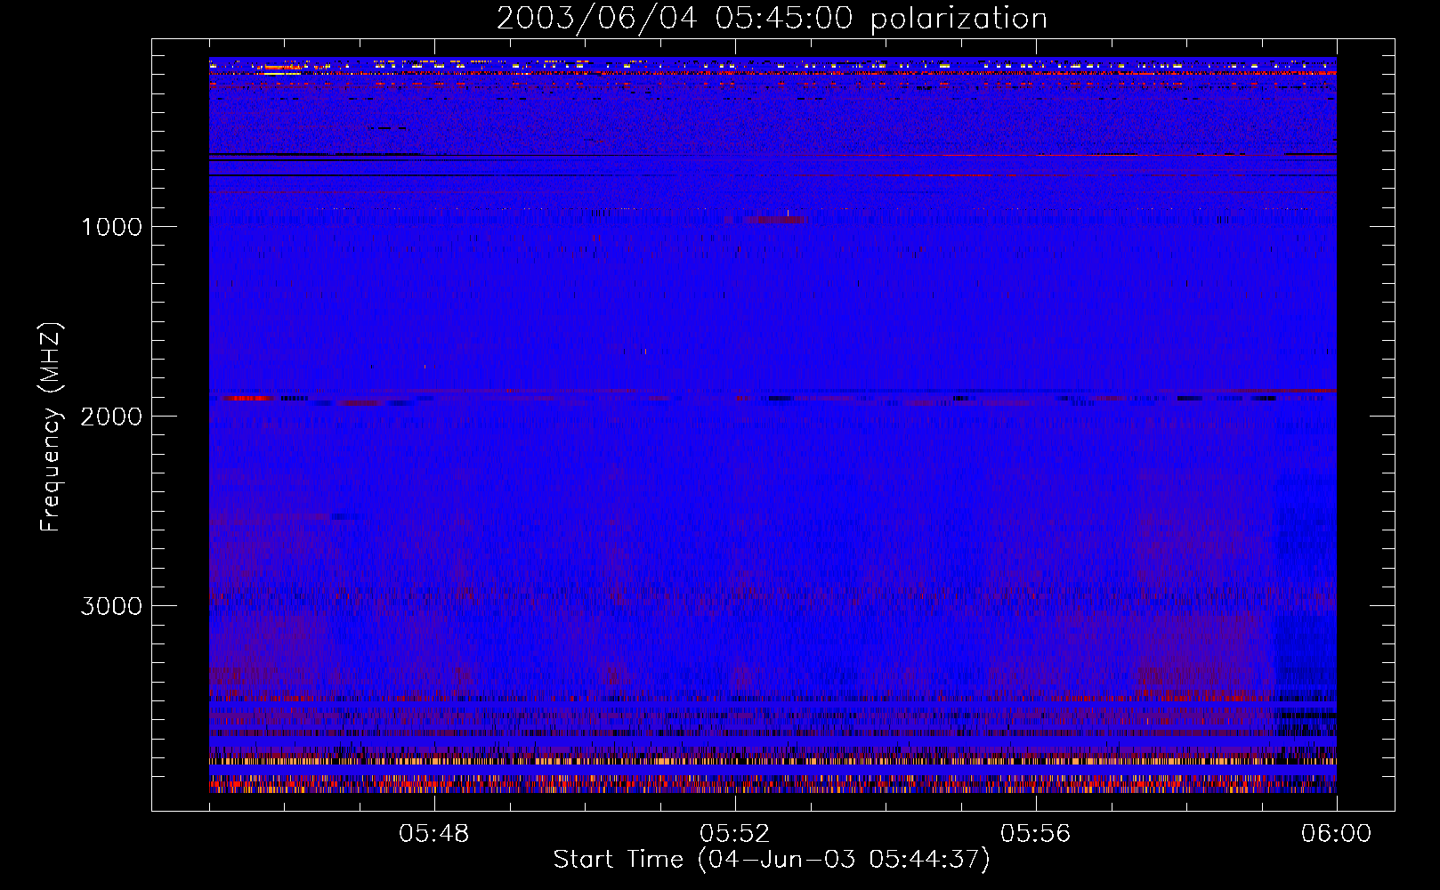
Task: Click the 'Start Time (04-Jun-03 05:44:37)' label
Action: pyautogui.click(x=772, y=860)
